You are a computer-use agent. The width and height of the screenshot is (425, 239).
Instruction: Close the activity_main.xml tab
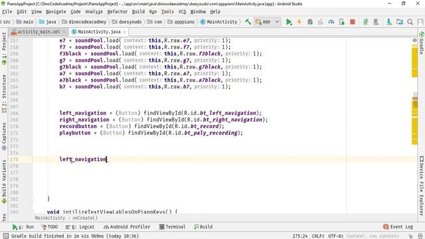tap(64, 32)
